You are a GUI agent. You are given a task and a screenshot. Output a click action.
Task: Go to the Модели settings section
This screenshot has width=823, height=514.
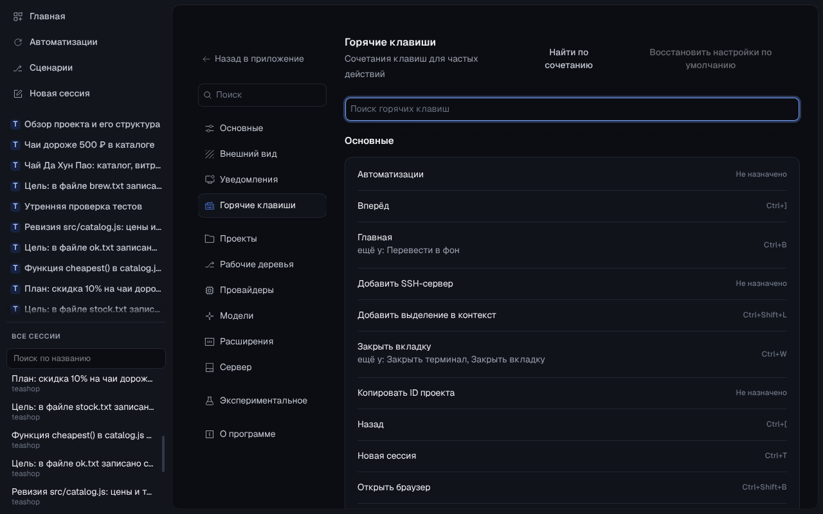pos(262,316)
